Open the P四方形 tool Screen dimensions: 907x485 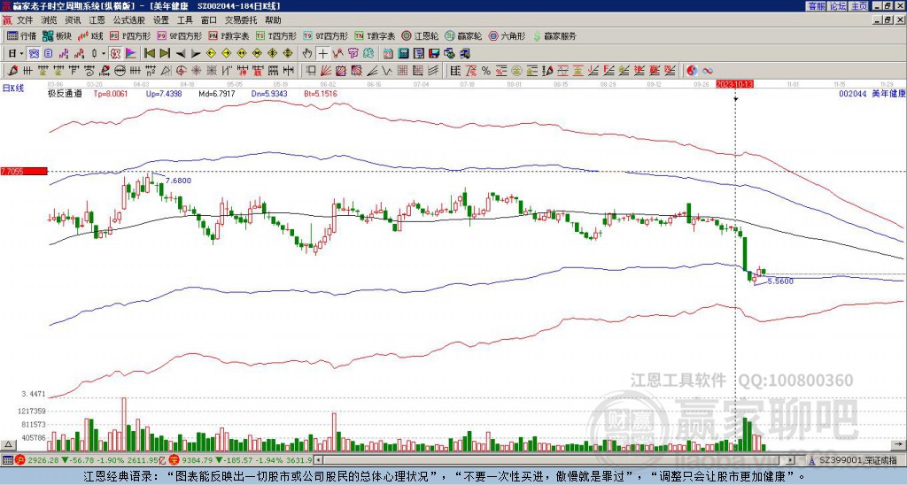coord(130,35)
